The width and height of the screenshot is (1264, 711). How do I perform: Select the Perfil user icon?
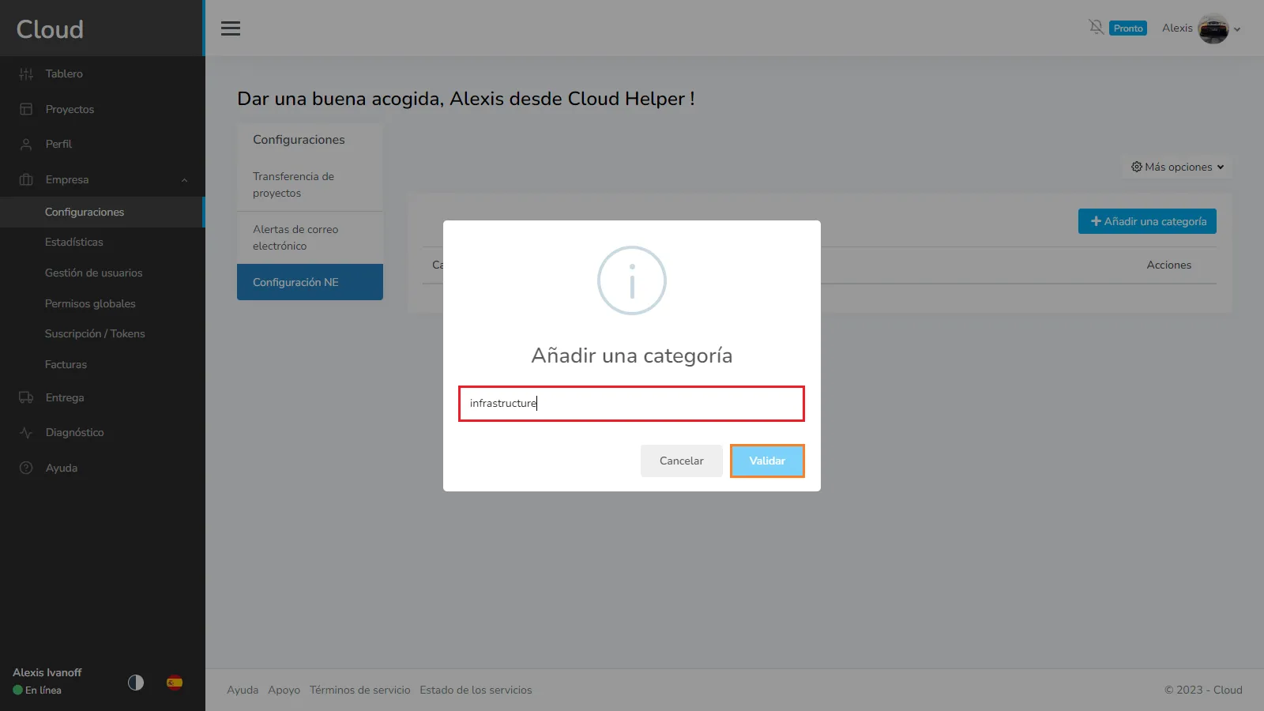click(x=26, y=145)
